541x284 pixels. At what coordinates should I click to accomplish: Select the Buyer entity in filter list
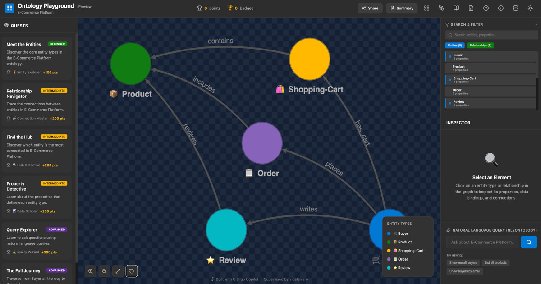click(491, 56)
